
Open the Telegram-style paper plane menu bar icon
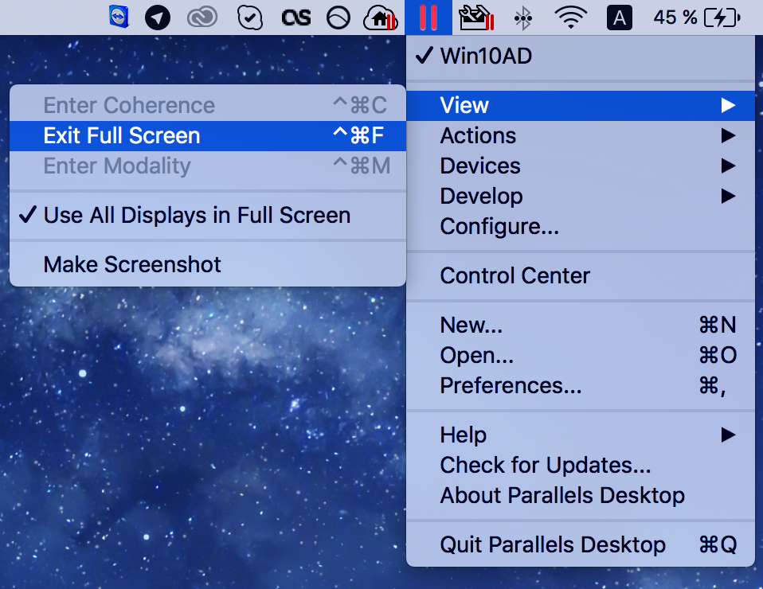[x=158, y=18]
